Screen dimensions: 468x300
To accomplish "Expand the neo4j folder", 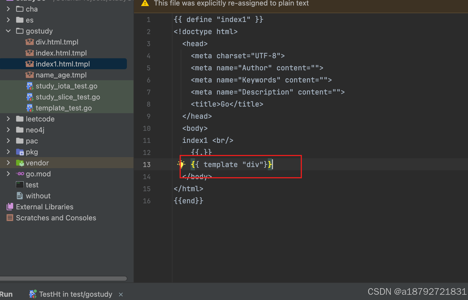I will (8, 130).
